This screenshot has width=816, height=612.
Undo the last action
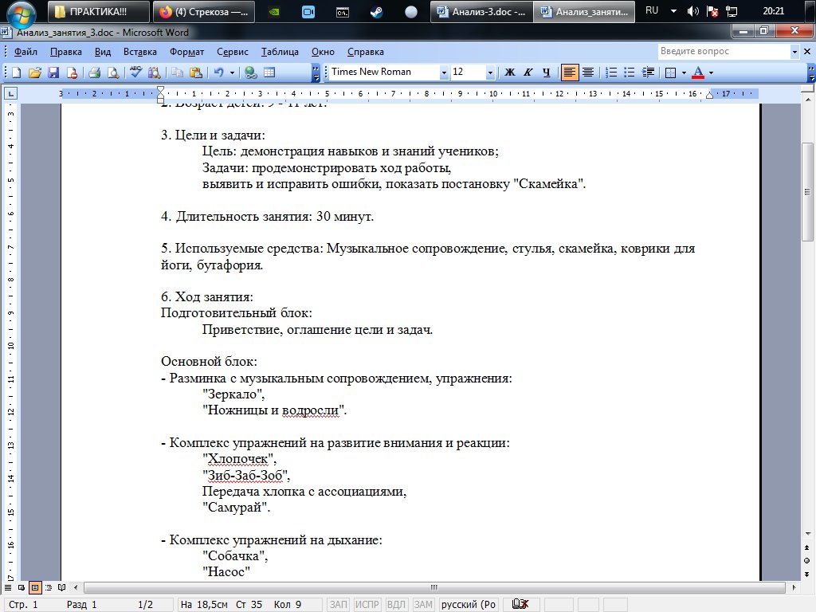tap(218, 73)
